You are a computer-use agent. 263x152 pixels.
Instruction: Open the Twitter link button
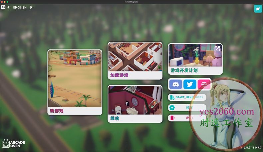pos(190,84)
